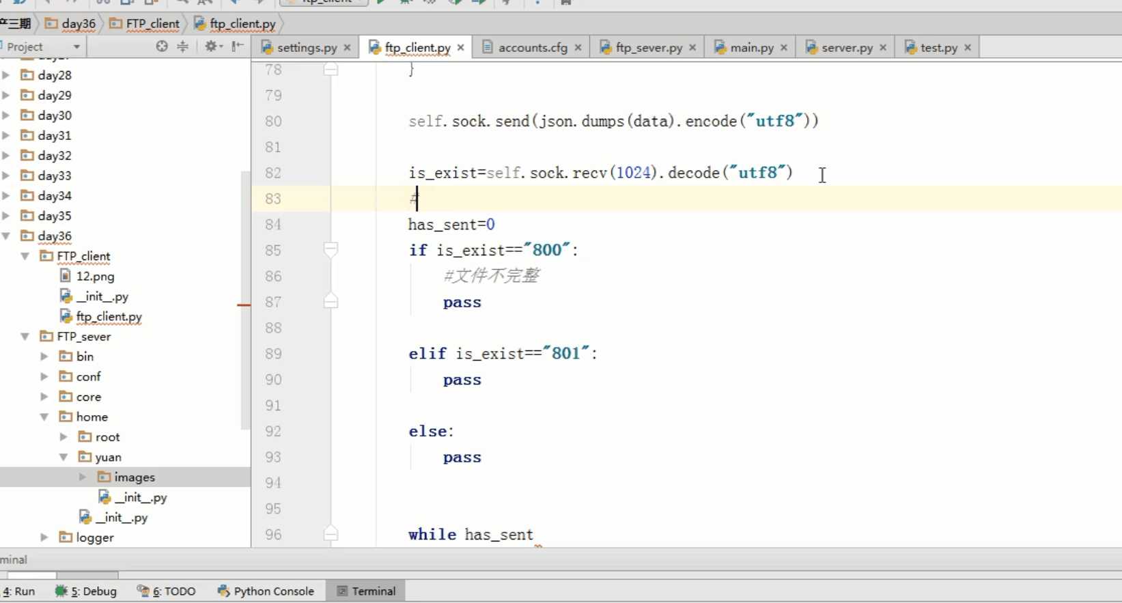
Task: Close the accounts.cfg tab
Action: click(578, 48)
